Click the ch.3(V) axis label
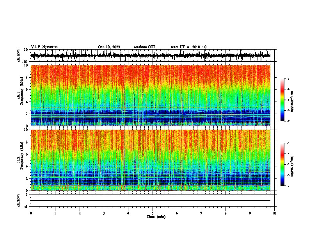309x239 pixels. coord(19,200)
